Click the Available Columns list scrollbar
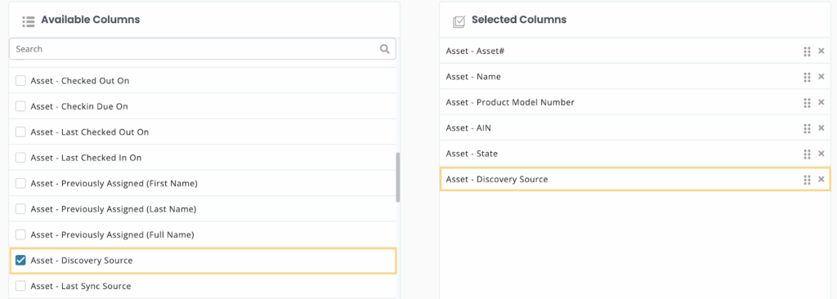Image resolution: width=837 pixels, height=299 pixels. [x=398, y=177]
